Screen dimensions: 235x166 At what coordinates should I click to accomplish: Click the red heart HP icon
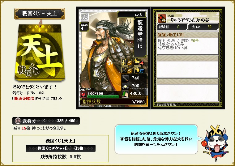pos(83,95)
